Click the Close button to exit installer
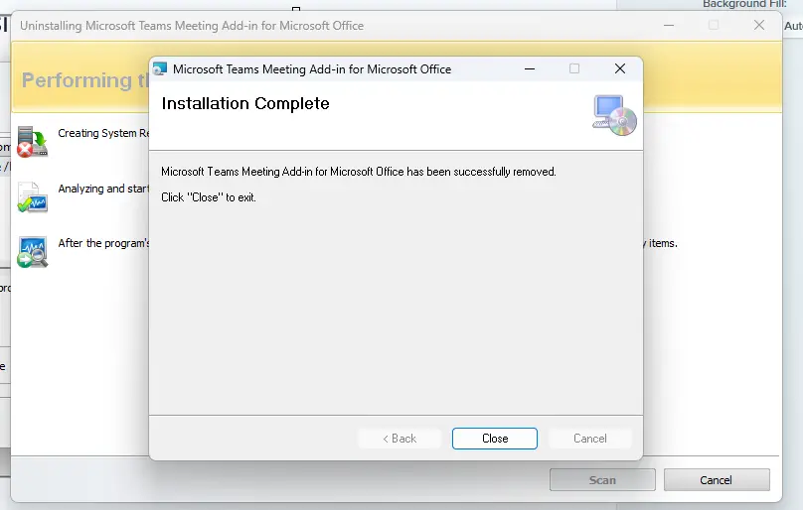803x510 pixels. 494,439
